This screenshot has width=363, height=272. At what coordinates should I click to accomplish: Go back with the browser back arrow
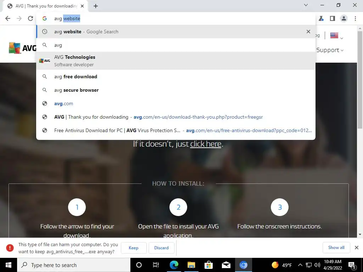pyautogui.click(x=8, y=18)
